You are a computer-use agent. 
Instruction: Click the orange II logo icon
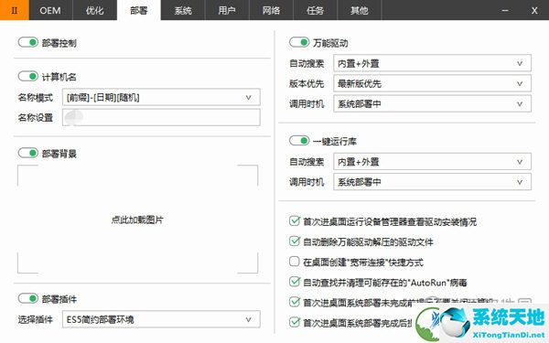15,10
